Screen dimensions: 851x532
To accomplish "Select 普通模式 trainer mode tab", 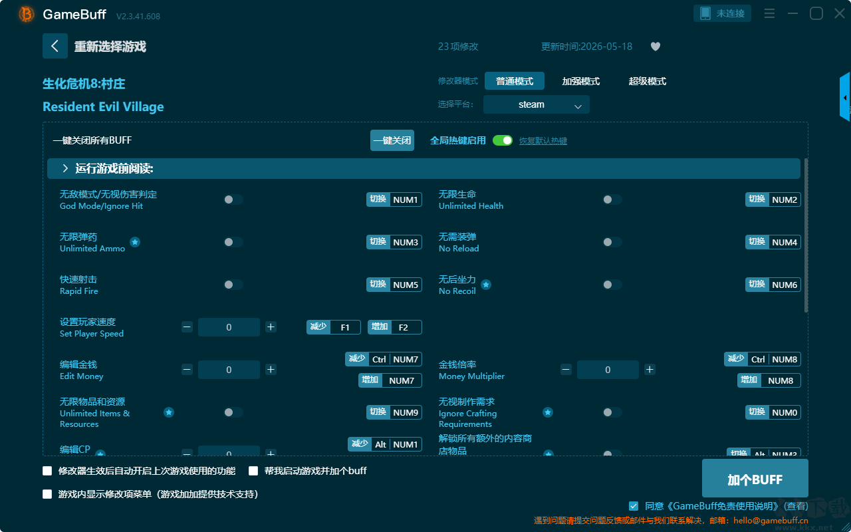I will [x=515, y=81].
